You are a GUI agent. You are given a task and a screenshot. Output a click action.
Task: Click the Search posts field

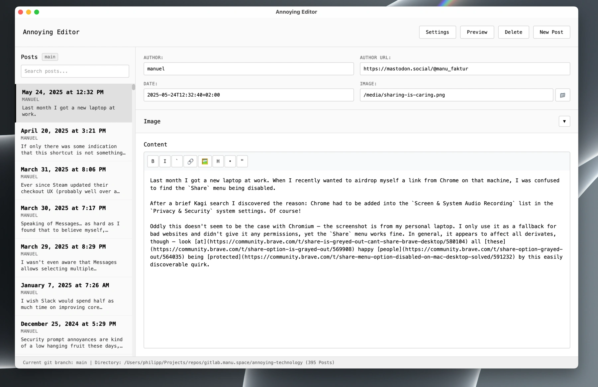(75, 71)
